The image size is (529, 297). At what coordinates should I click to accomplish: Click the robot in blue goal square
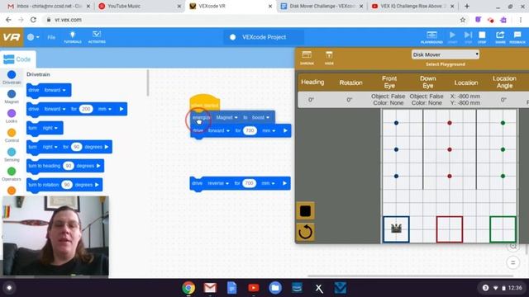(x=396, y=229)
